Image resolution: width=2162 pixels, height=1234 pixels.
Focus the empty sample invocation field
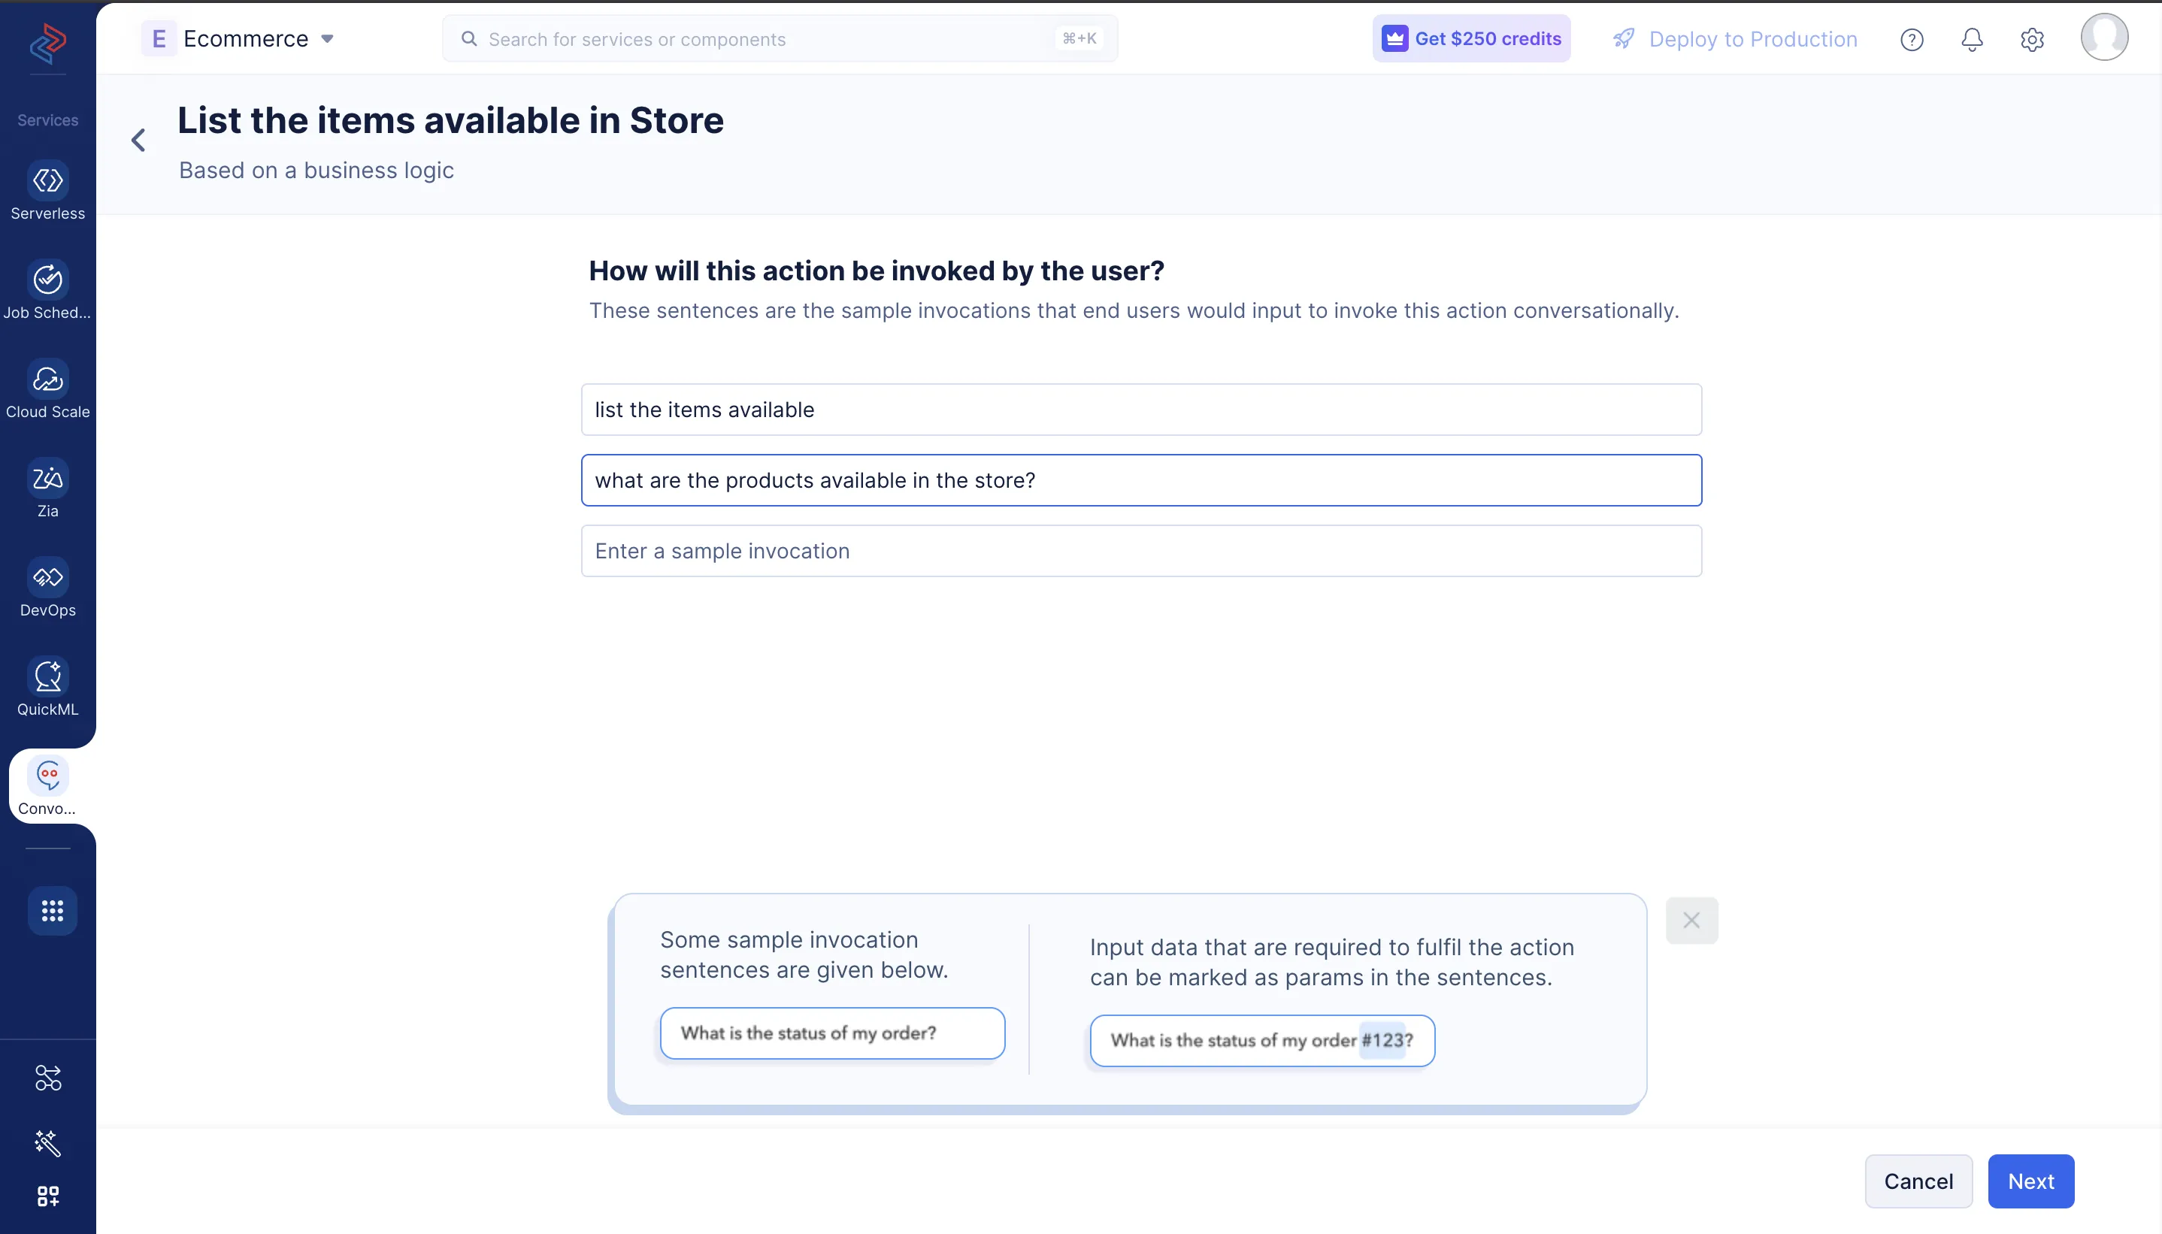(1140, 551)
